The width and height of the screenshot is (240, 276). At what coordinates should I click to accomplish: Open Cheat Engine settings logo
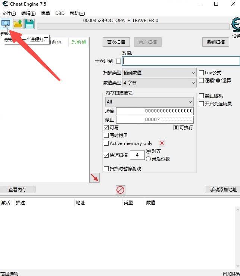pyautogui.click(x=236, y=25)
